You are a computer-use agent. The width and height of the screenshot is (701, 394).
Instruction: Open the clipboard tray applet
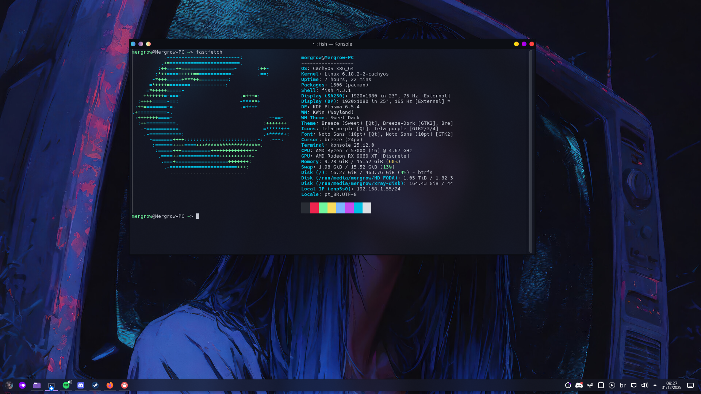click(x=601, y=385)
